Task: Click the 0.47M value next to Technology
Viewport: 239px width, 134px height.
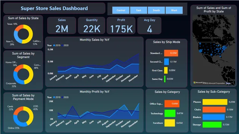Action: [x=180, y=113]
